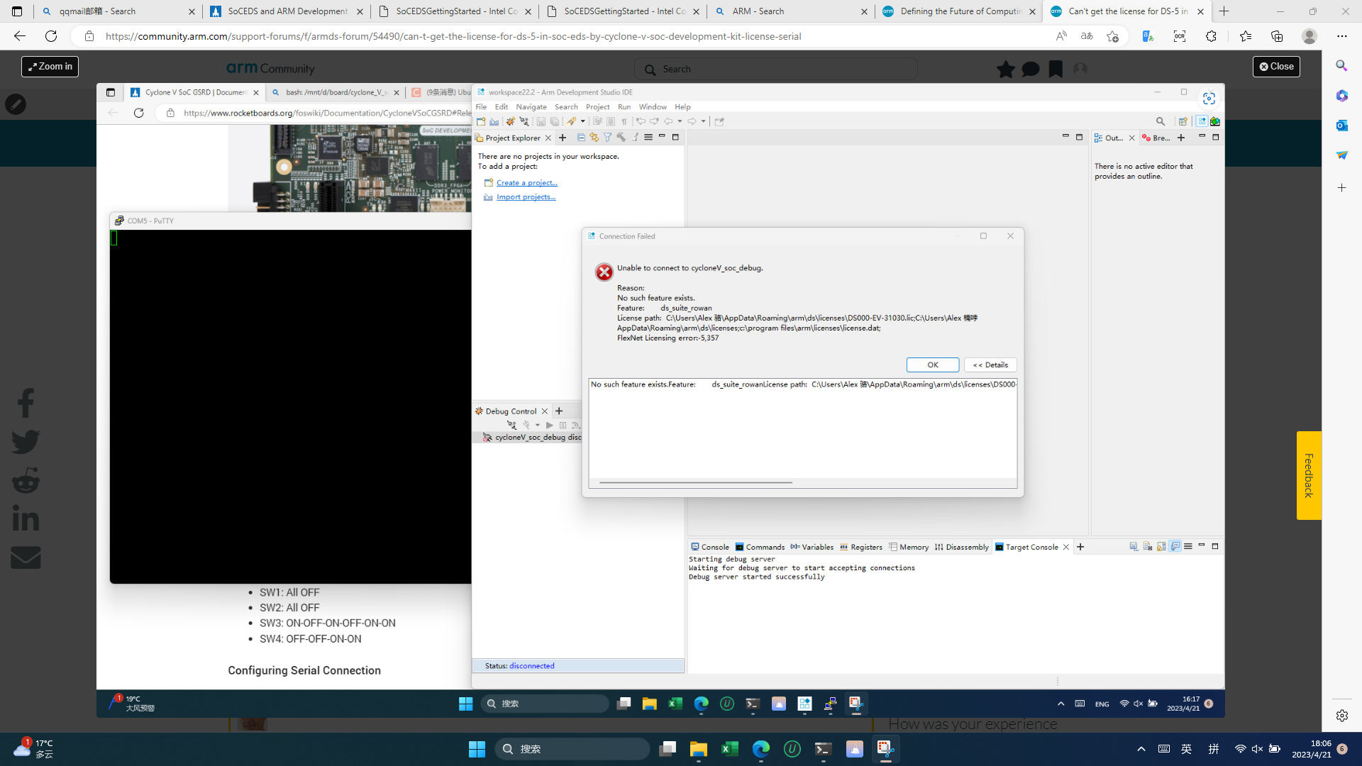Click the Zoom in button on image

50,67
